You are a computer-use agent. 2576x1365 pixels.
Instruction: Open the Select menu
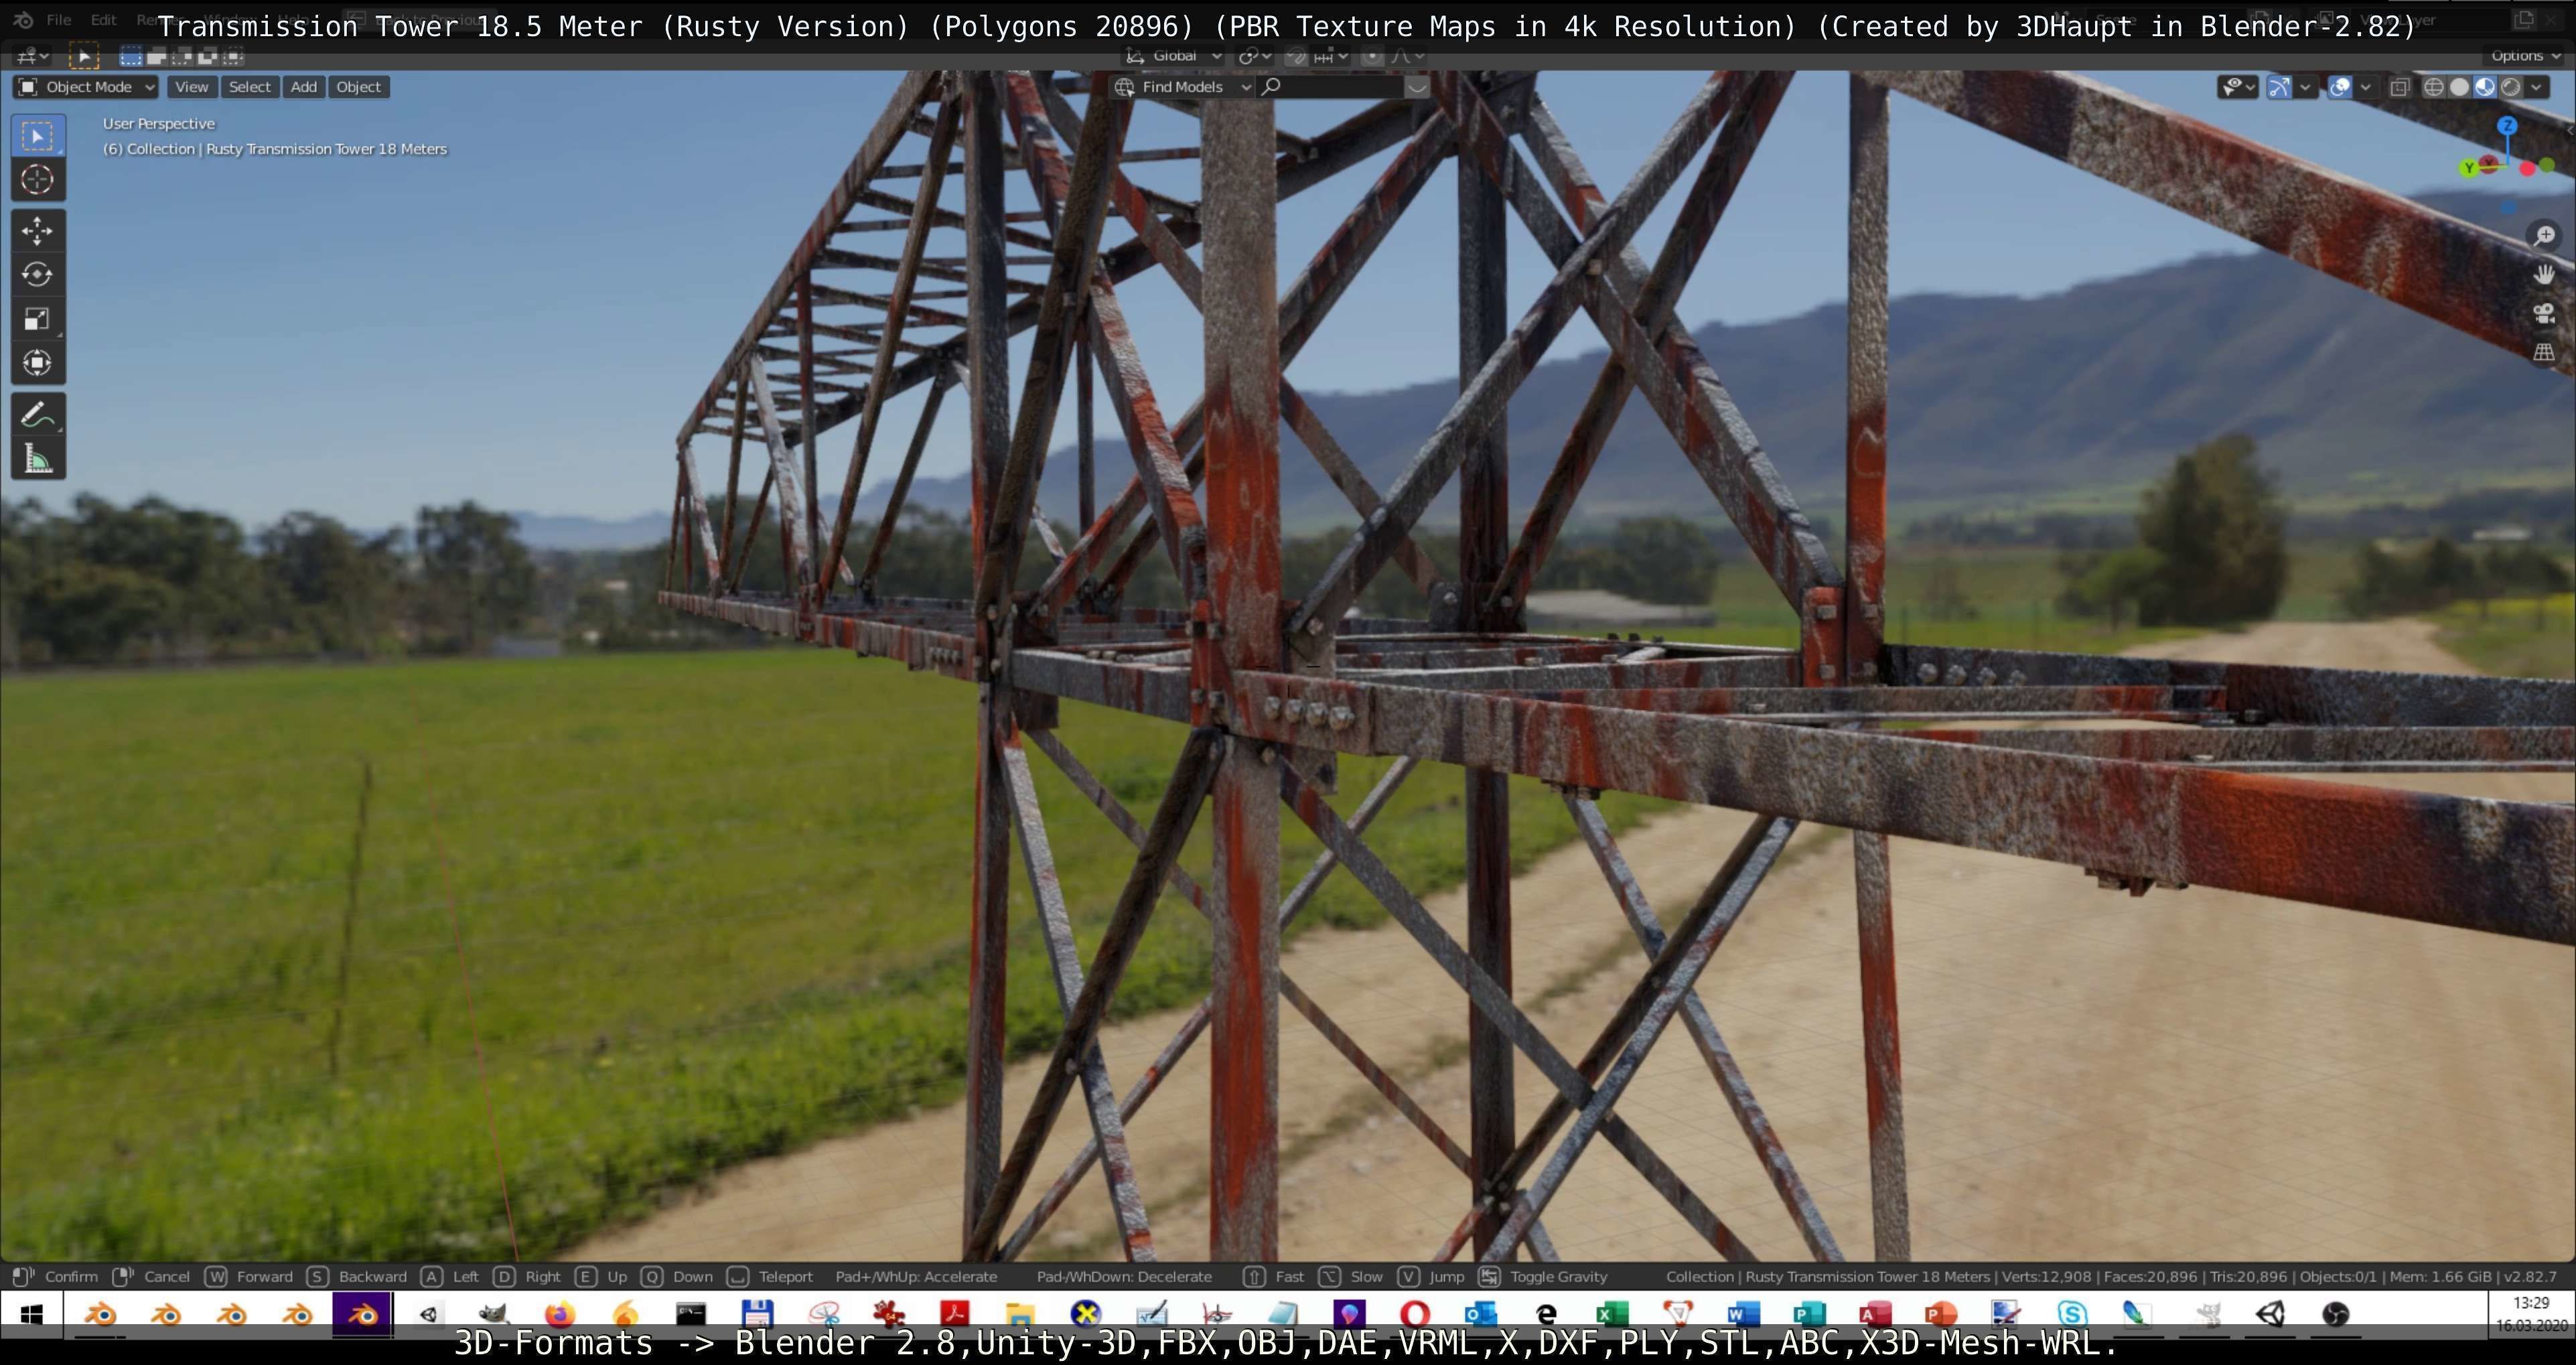(250, 87)
